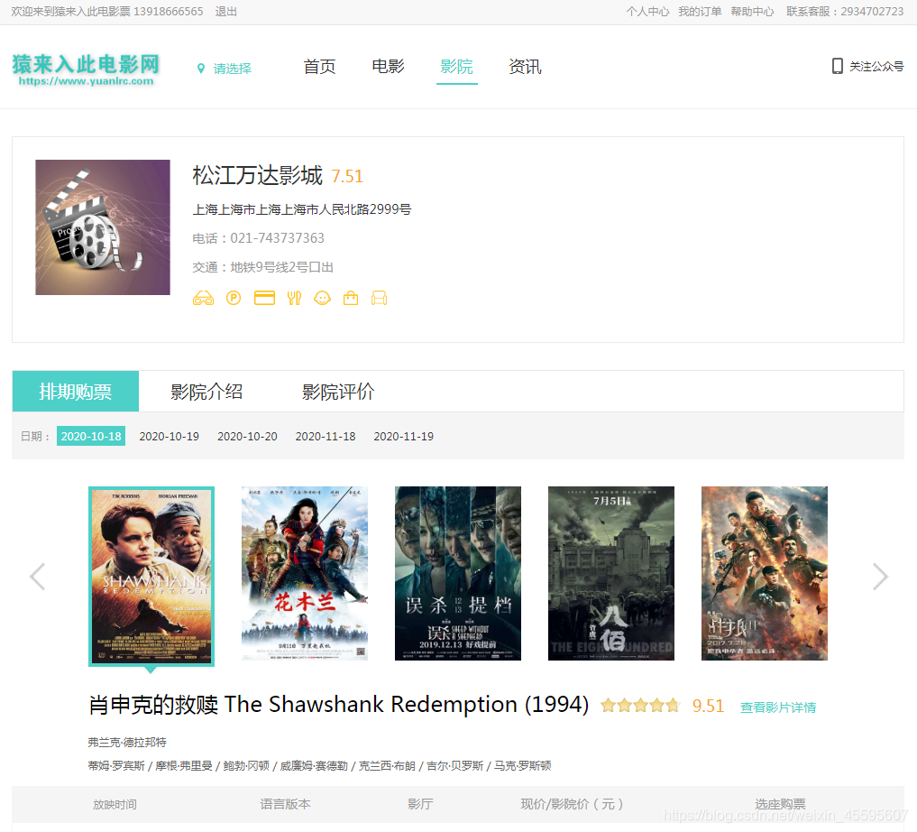The width and height of the screenshot is (917, 832).
Task: Select the 战狼 II movie poster
Action: 765,573
